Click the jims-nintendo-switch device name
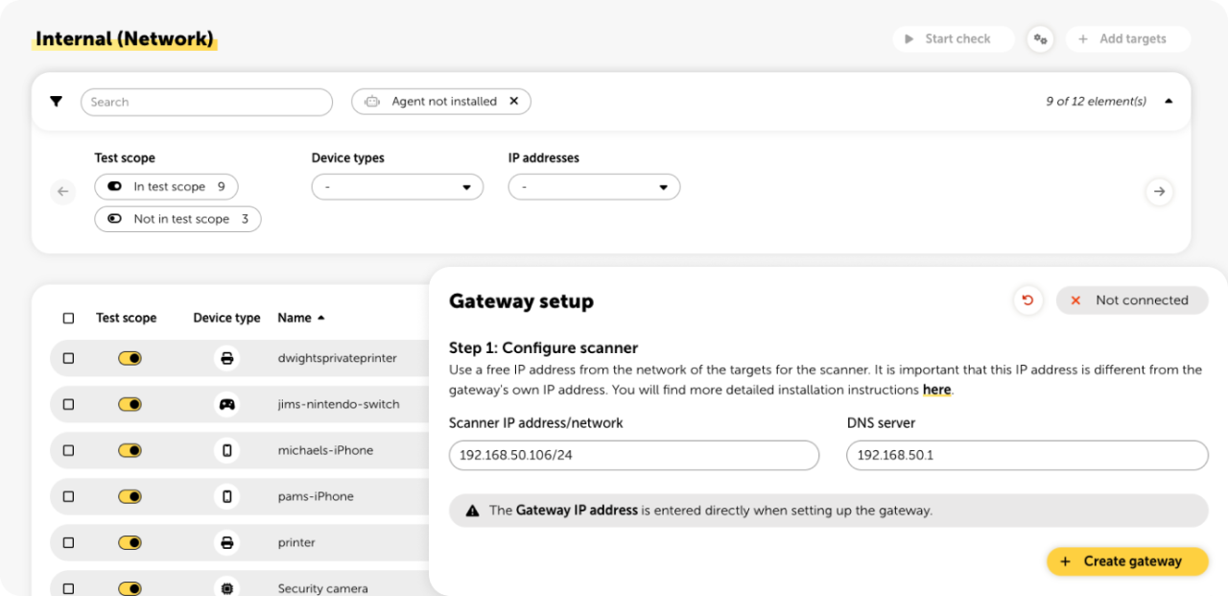Viewport: 1228px width, 596px height. (x=339, y=404)
